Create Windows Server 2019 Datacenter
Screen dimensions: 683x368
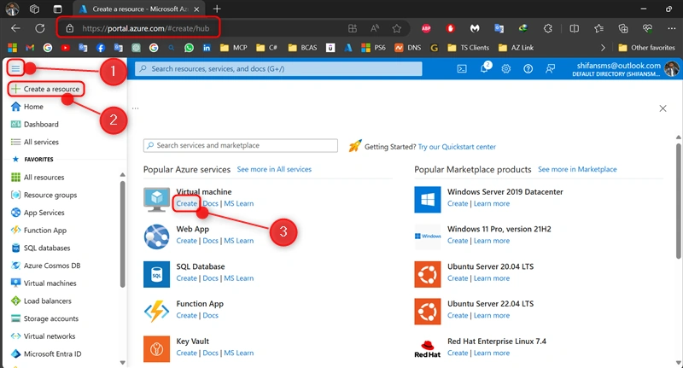[458, 203]
